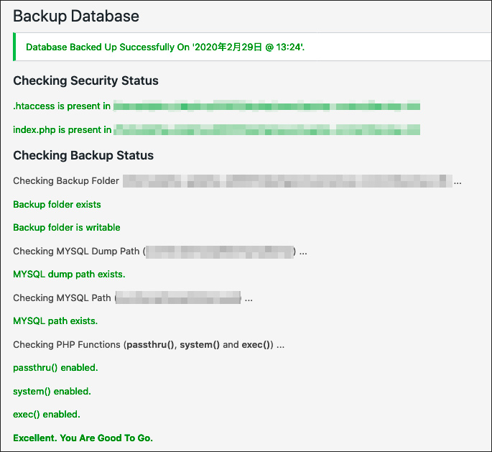
Task: Click the Backup folder is writable message
Action: 67,228
